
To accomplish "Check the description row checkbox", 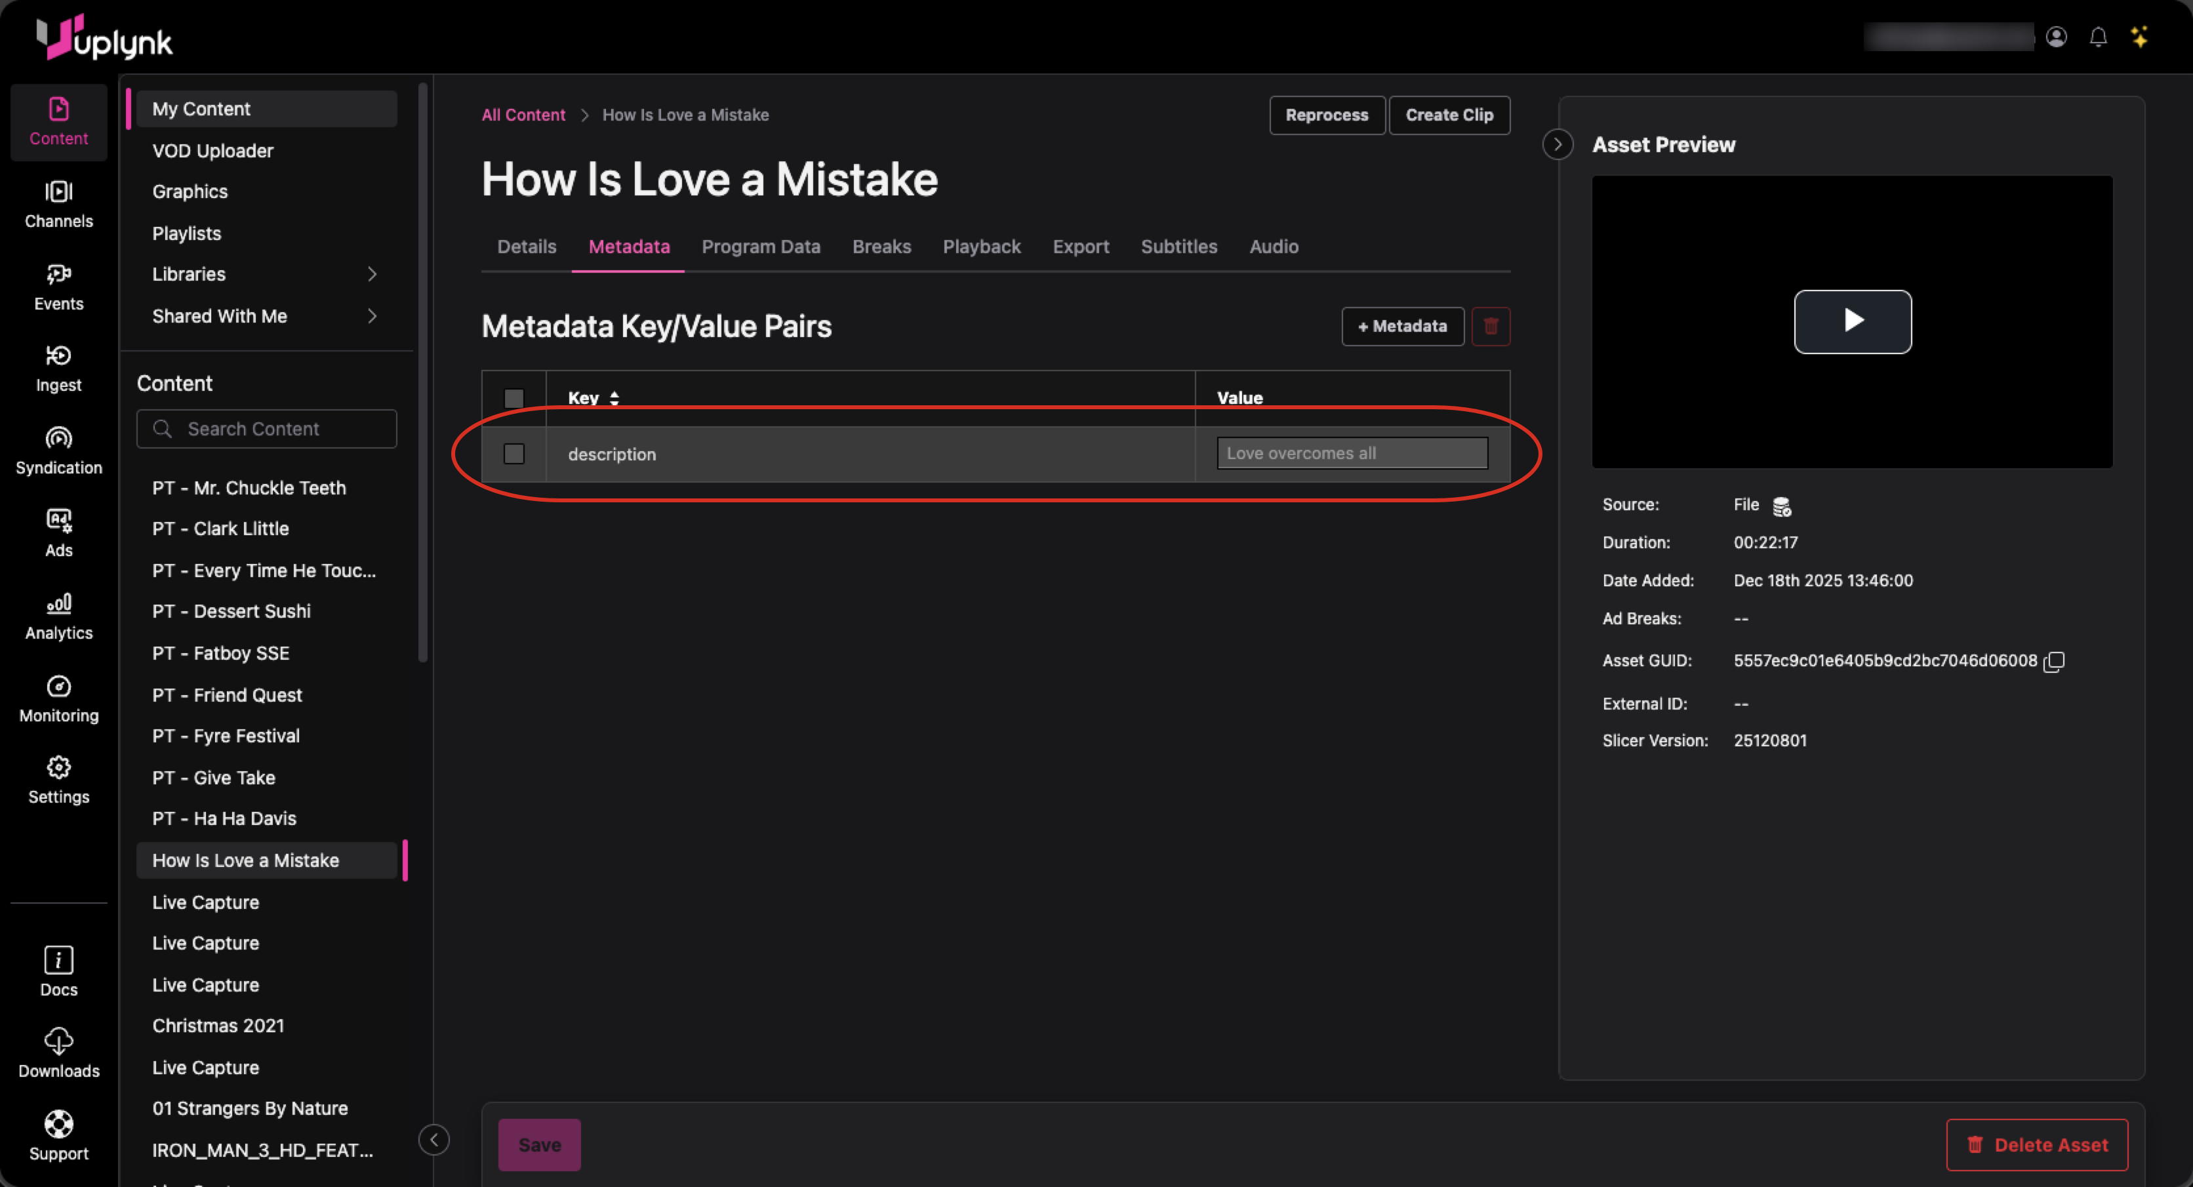I will (513, 454).
